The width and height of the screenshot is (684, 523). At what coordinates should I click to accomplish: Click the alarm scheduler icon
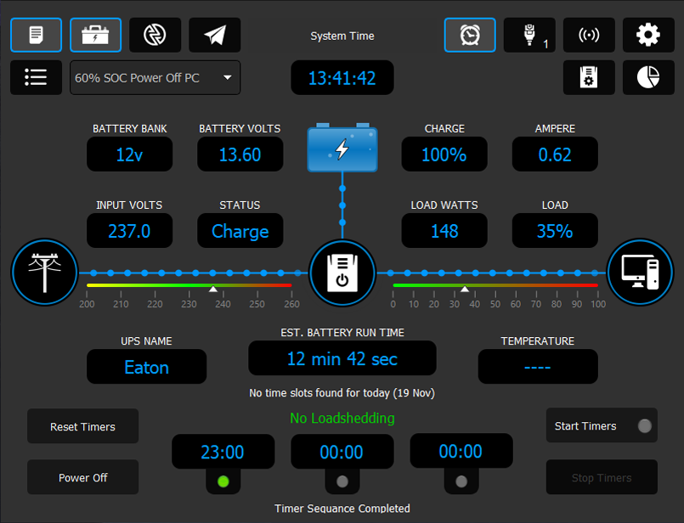click(470, 35)
